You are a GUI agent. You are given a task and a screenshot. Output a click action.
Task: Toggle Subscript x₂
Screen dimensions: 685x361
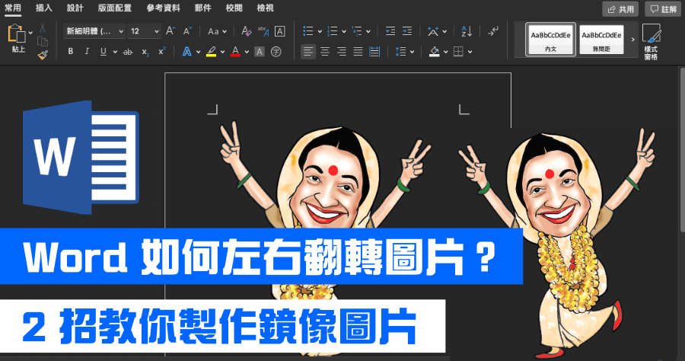tap(145, 52)
